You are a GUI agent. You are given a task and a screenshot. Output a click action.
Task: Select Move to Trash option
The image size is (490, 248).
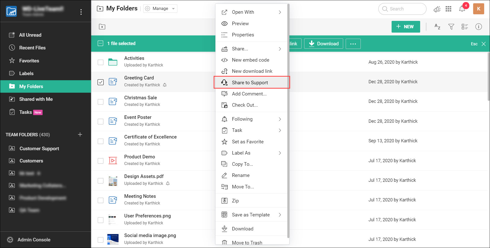(247, 242)
